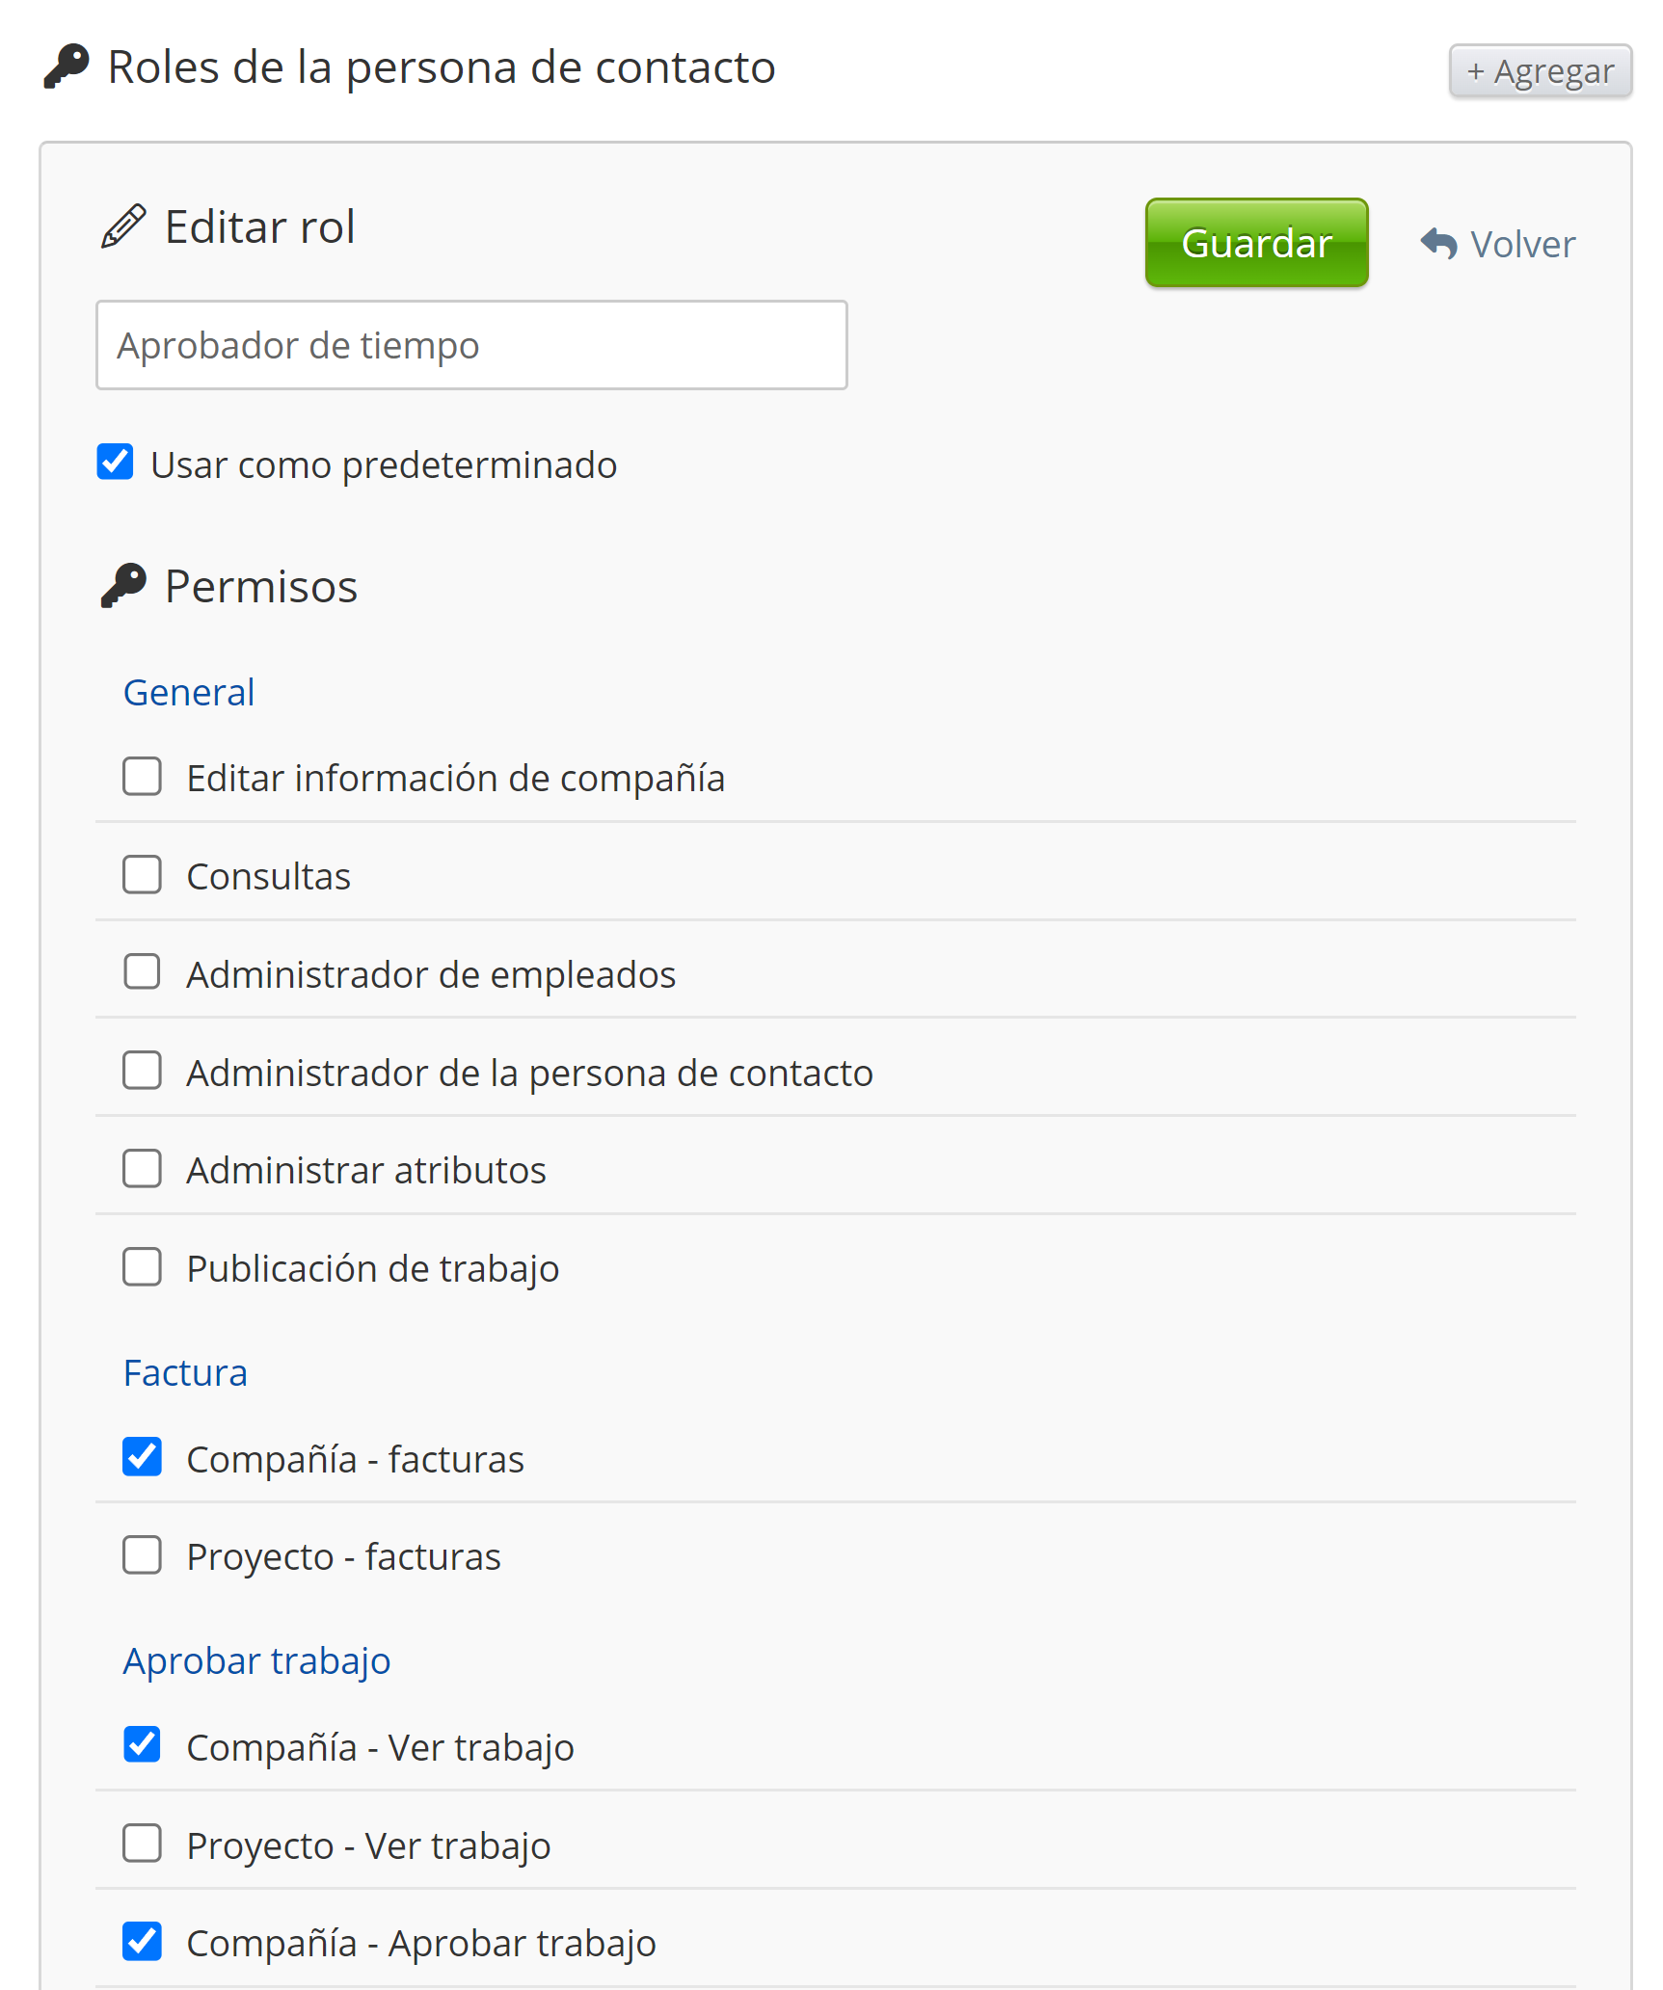Check the Administrar atributos option

click(142, 1169)
